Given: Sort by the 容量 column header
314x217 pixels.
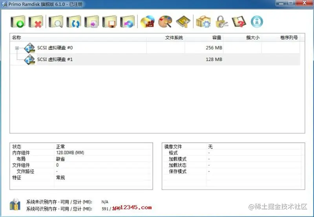Looking at the screenshot, I should click(204, 38).
